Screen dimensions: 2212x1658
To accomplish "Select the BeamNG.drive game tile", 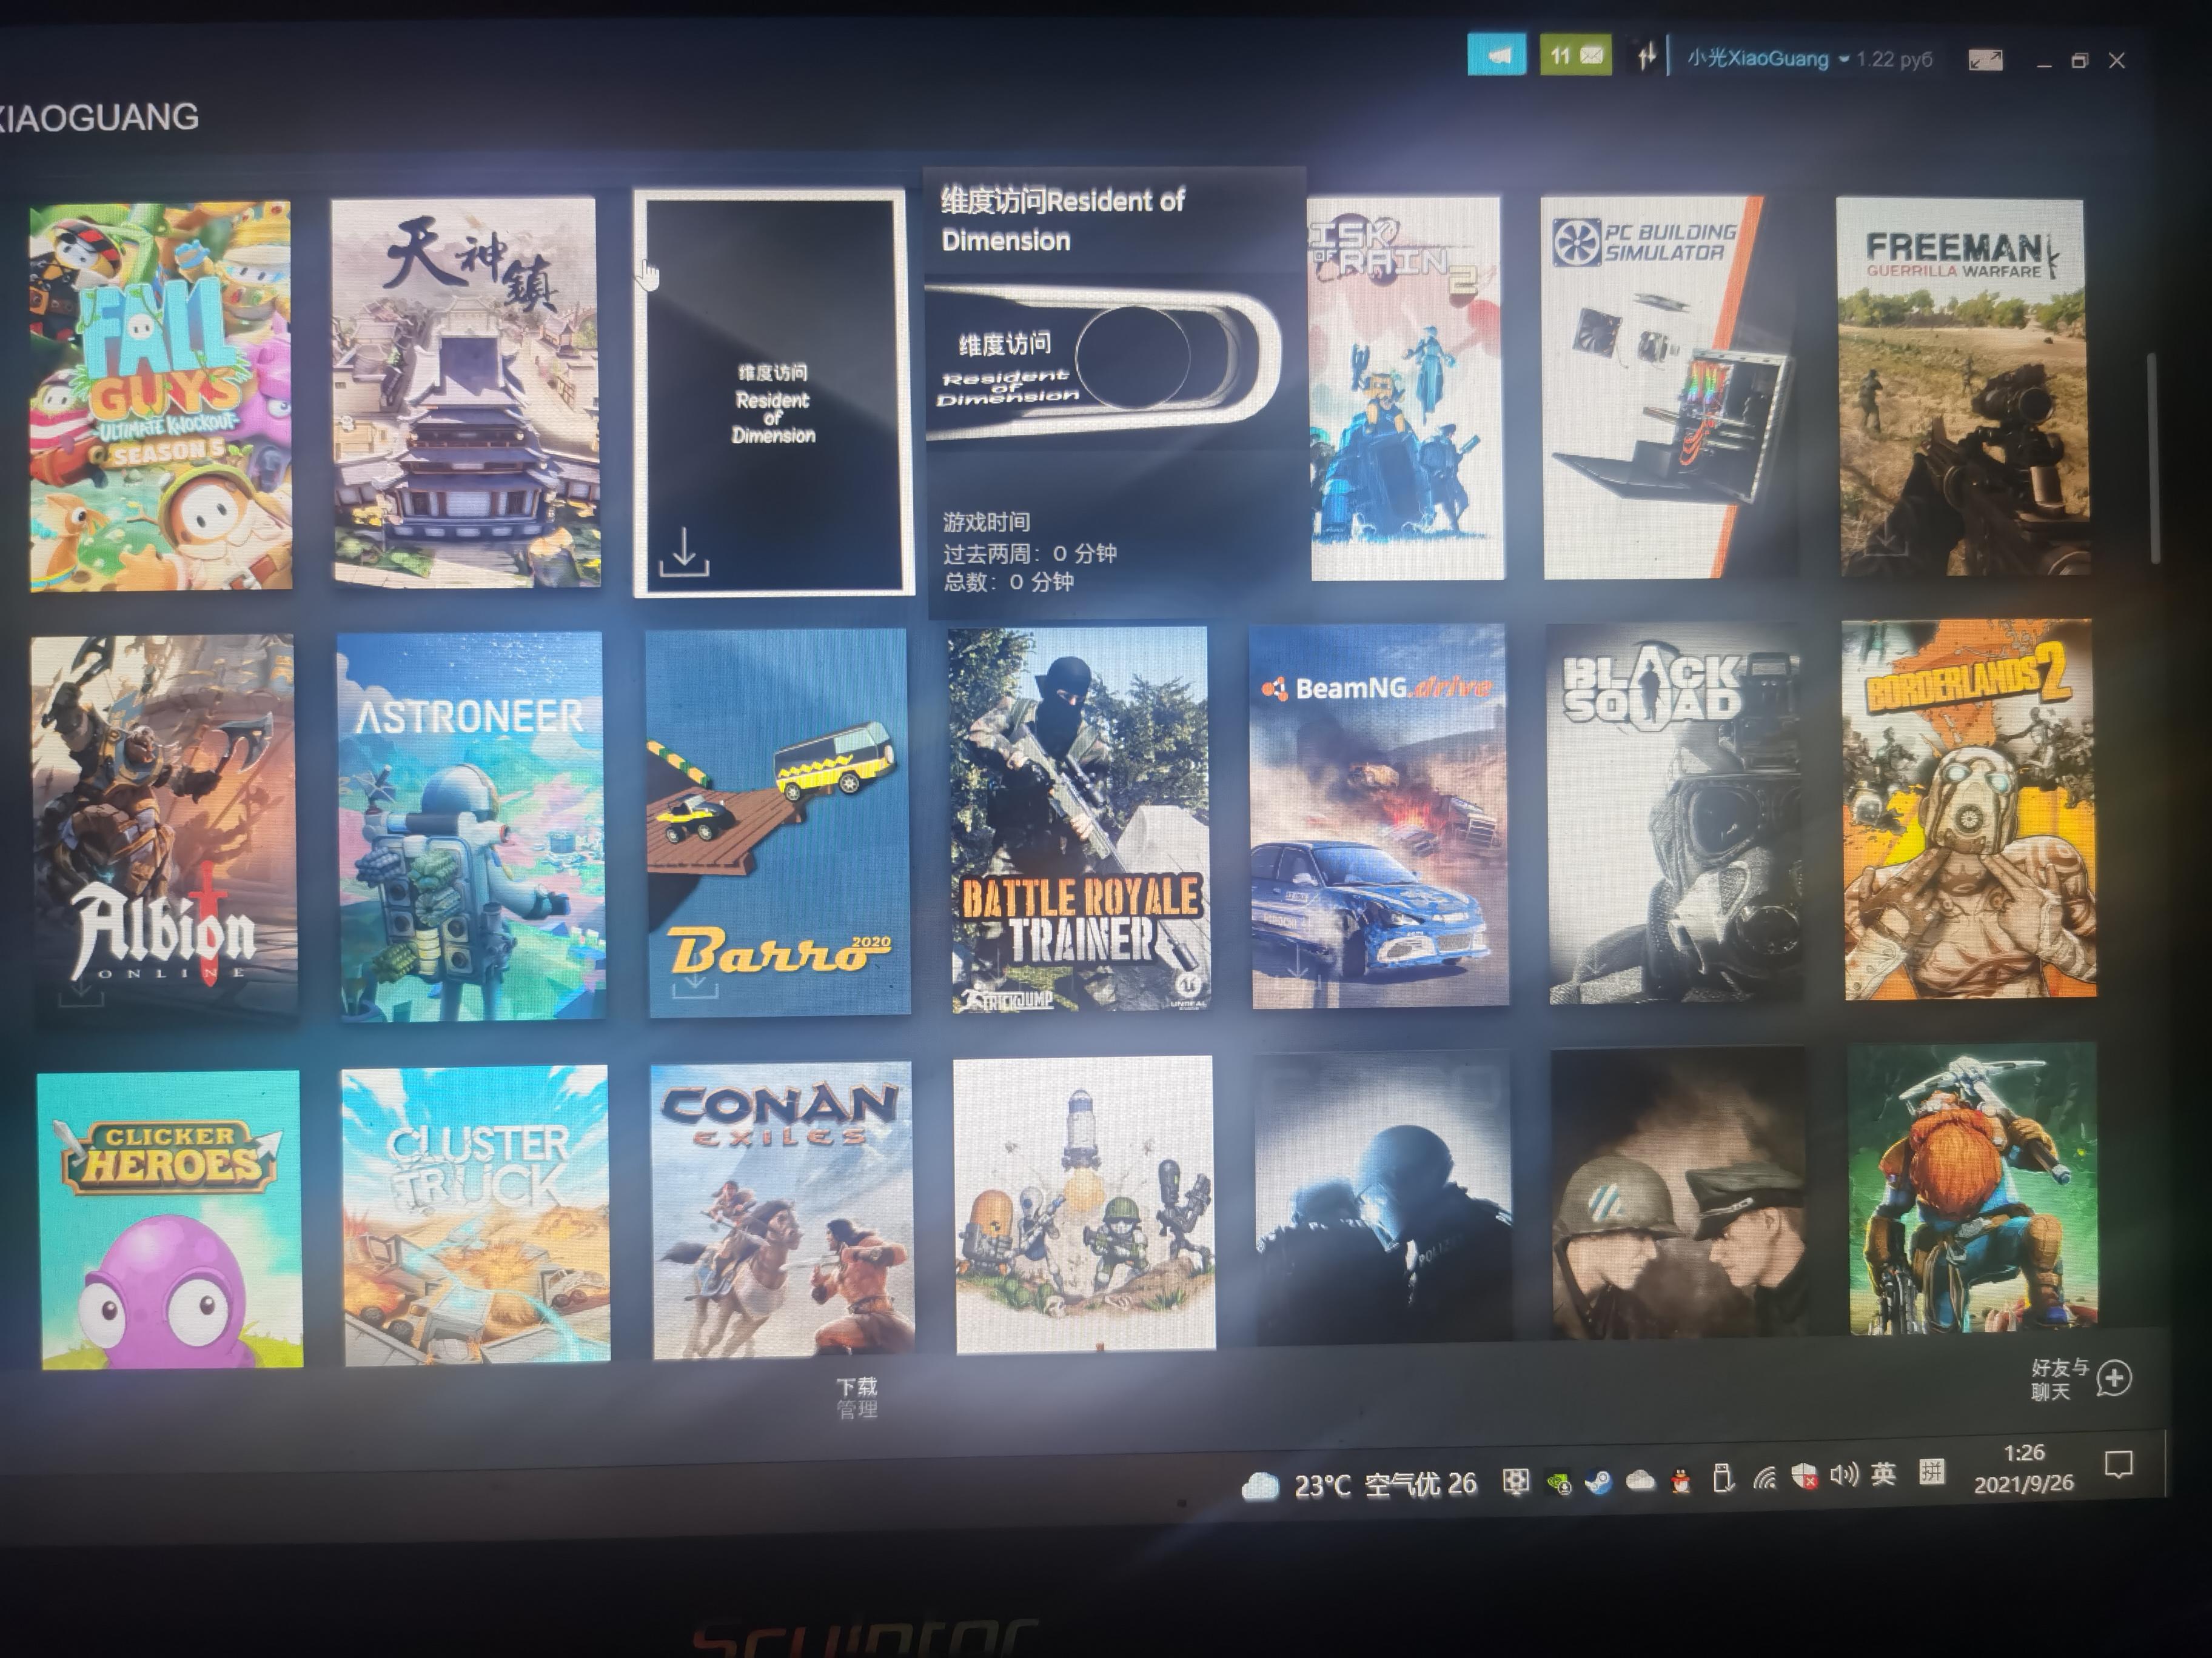I will (1379, 816).
